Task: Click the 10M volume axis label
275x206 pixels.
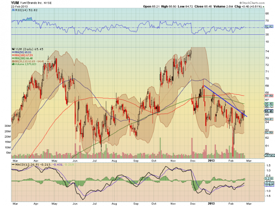Action: (x=7, y=147)
